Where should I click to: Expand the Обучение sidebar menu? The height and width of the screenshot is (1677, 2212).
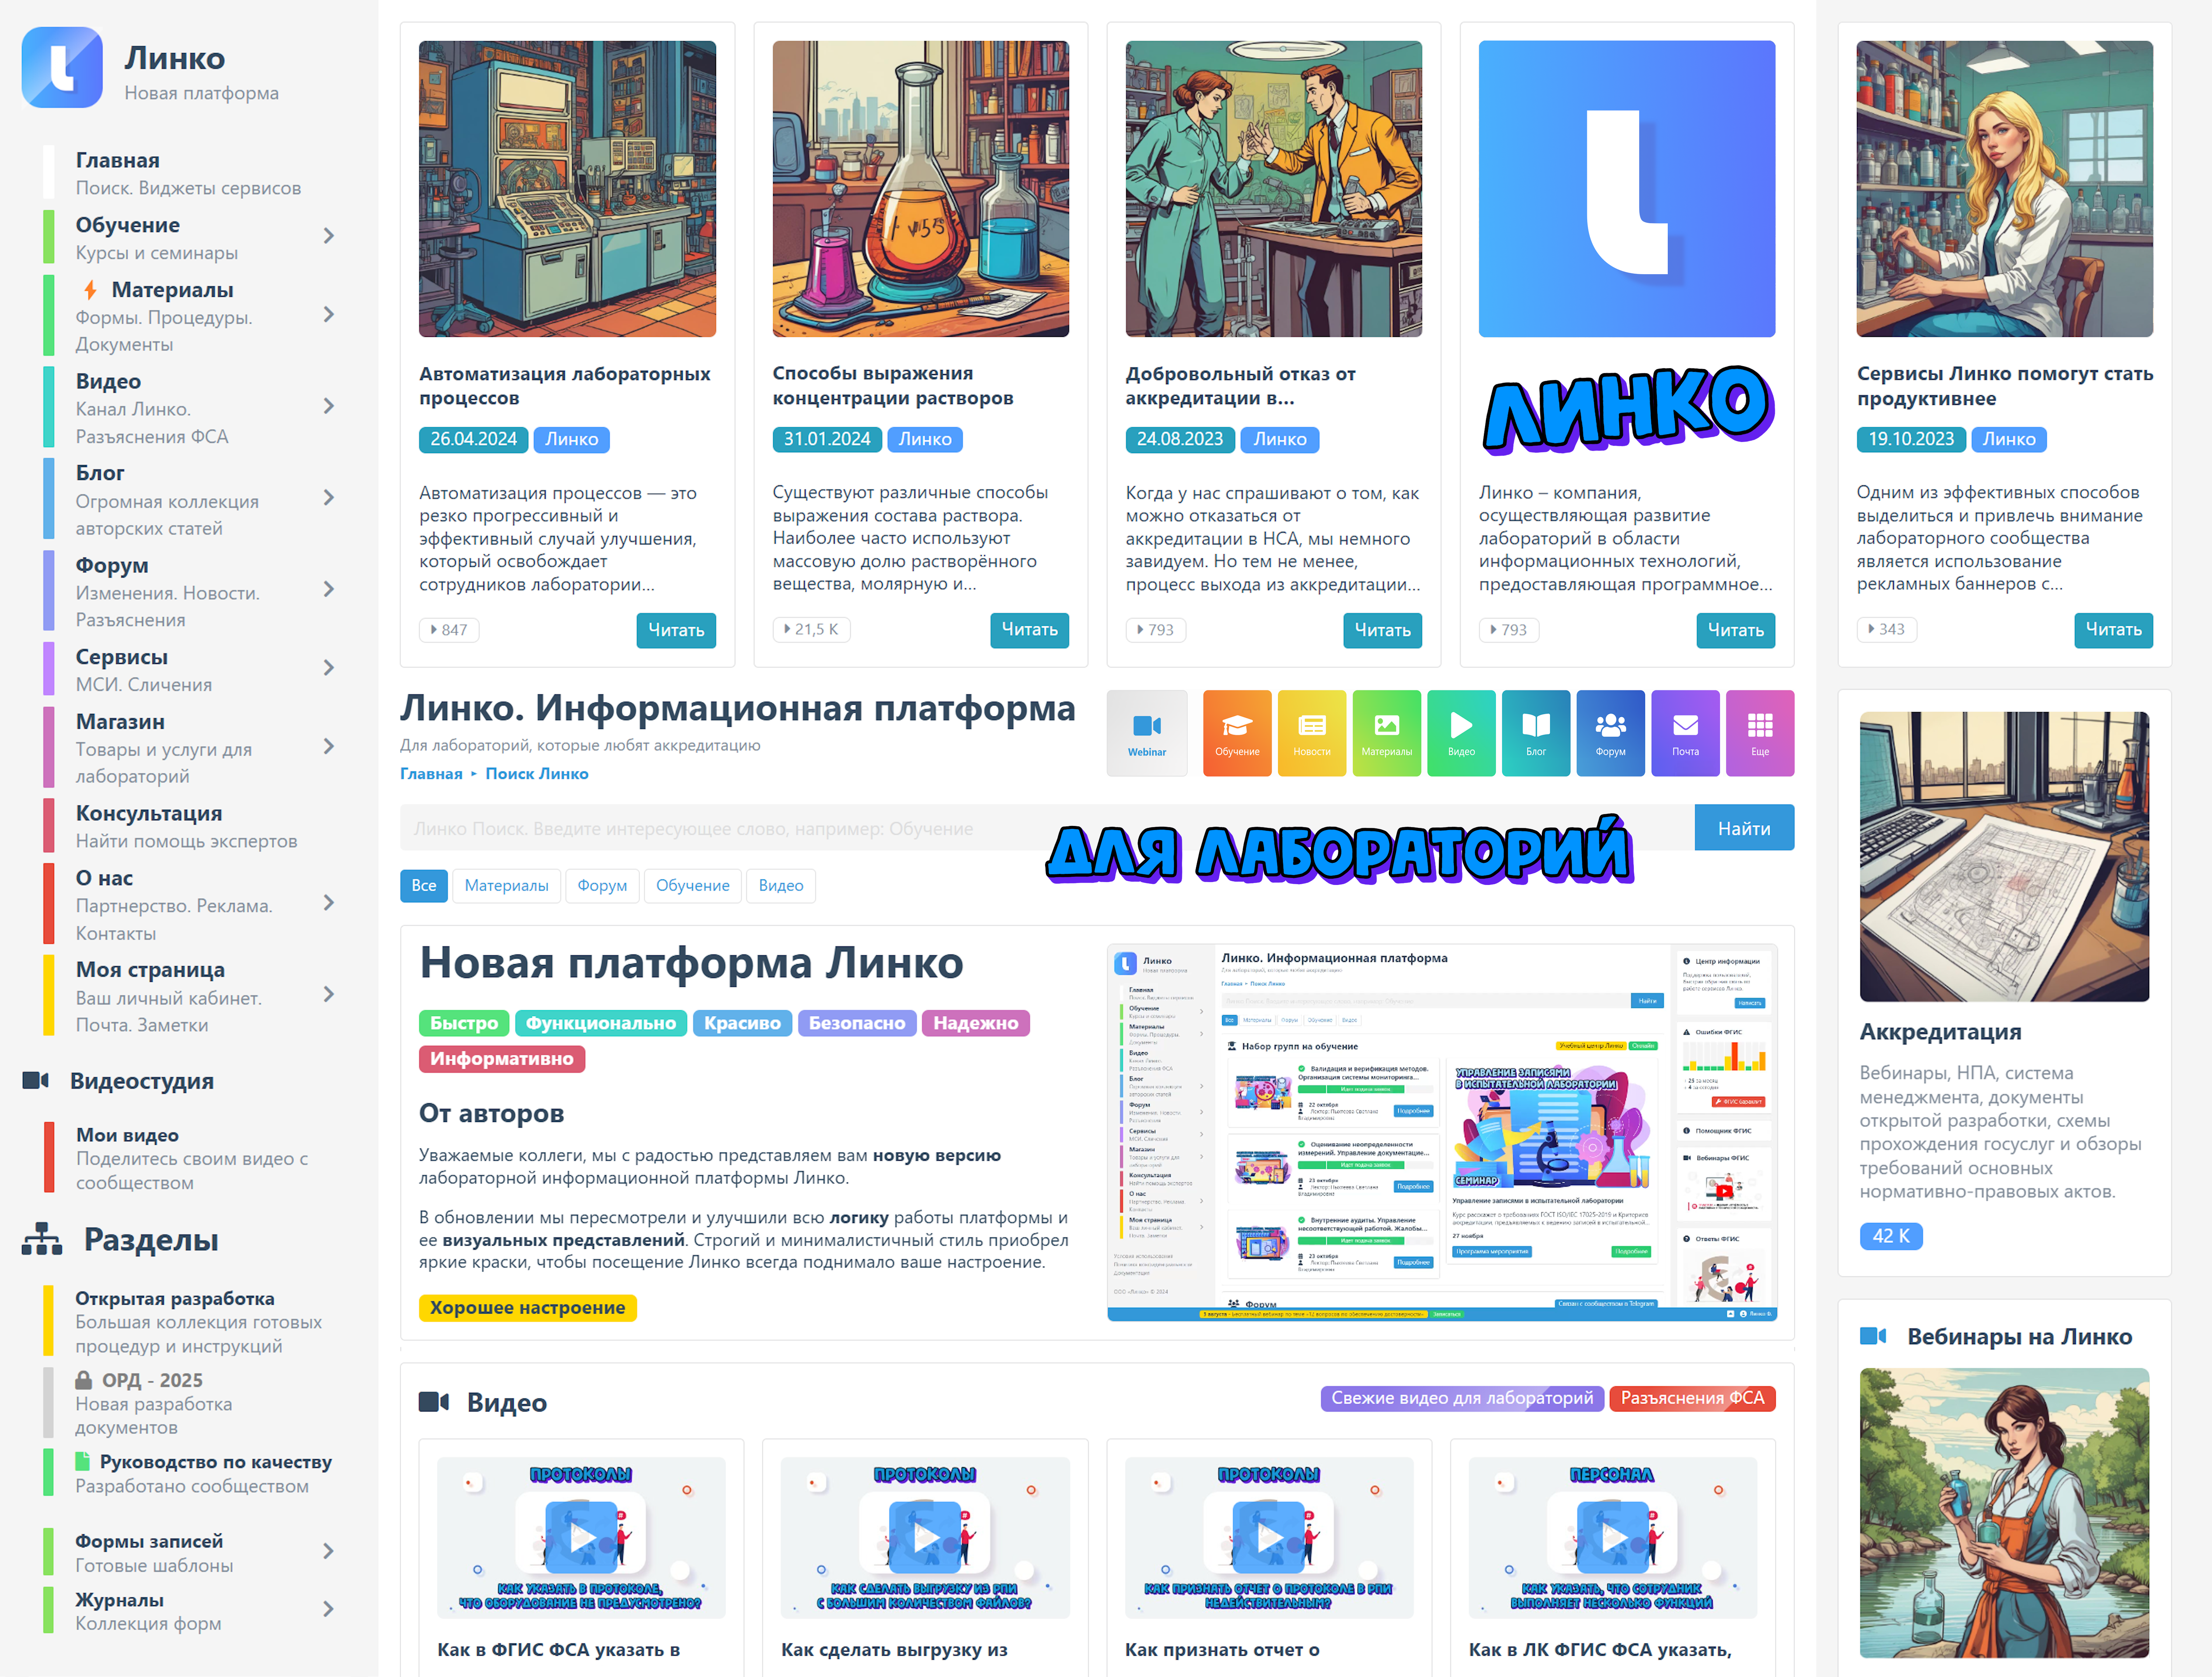point(329,236)
